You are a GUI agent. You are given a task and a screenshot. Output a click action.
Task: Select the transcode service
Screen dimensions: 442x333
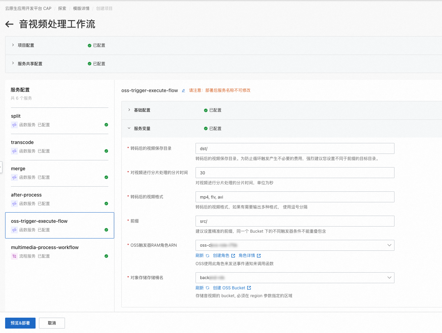coord(59,147)
